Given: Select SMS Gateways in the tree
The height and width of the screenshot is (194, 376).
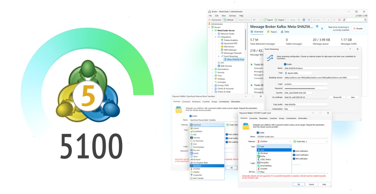Looking at the screenshot, I should coord(228,50).
